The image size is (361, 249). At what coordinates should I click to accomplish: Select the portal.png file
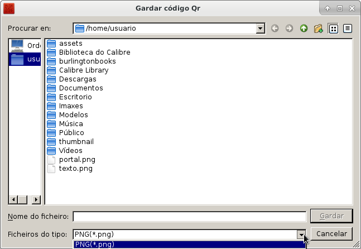tap(71, 160)
